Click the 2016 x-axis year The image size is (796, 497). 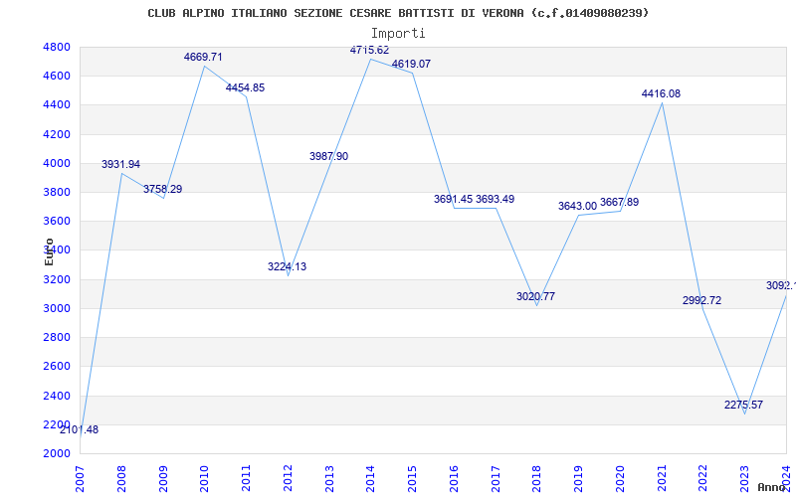click(x=454, y=479)
